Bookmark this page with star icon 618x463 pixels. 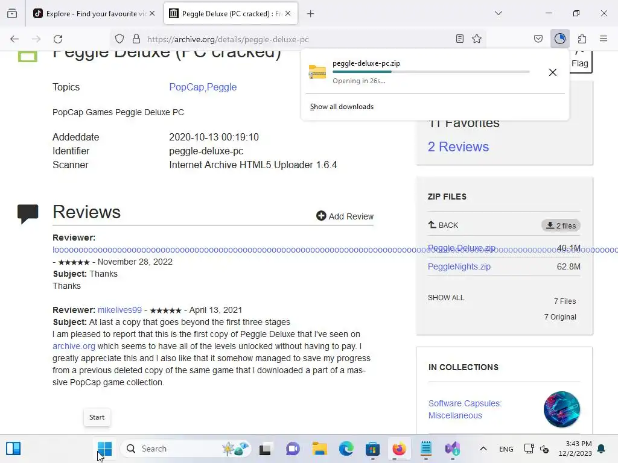click(x=477, y=39)
